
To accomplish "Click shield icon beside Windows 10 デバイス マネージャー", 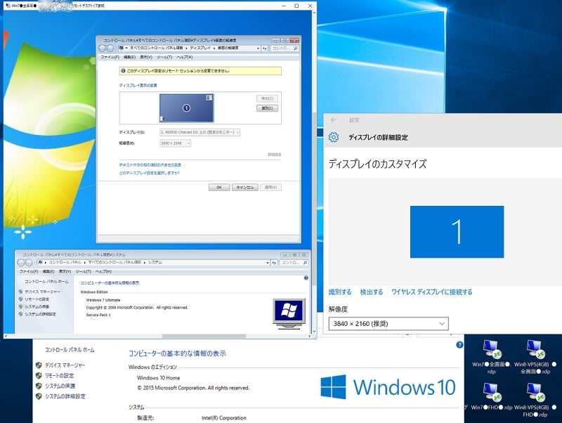I will click(39, 365).
